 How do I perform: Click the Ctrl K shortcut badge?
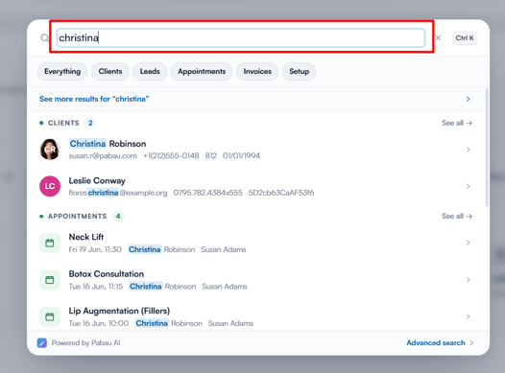tap(465, 38)
